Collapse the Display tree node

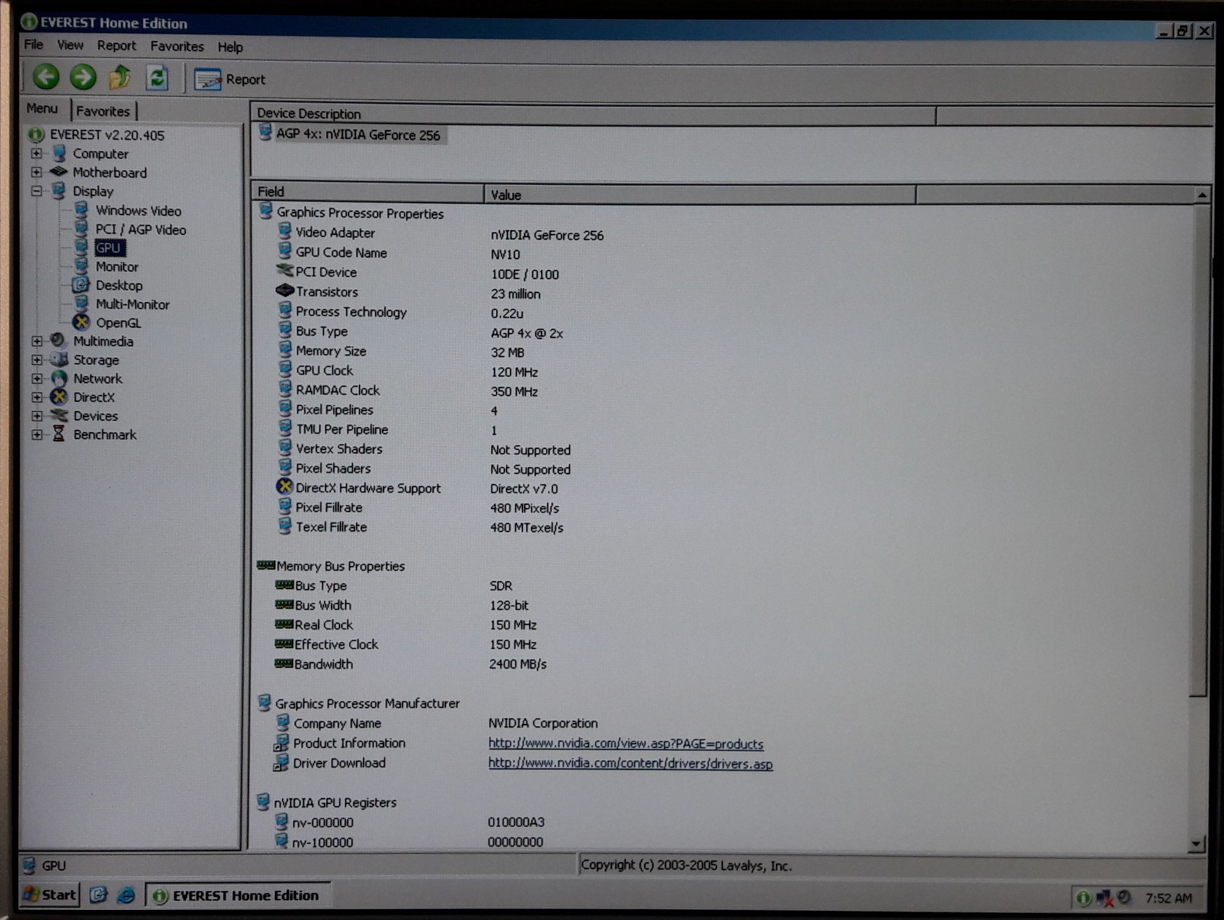36,191
